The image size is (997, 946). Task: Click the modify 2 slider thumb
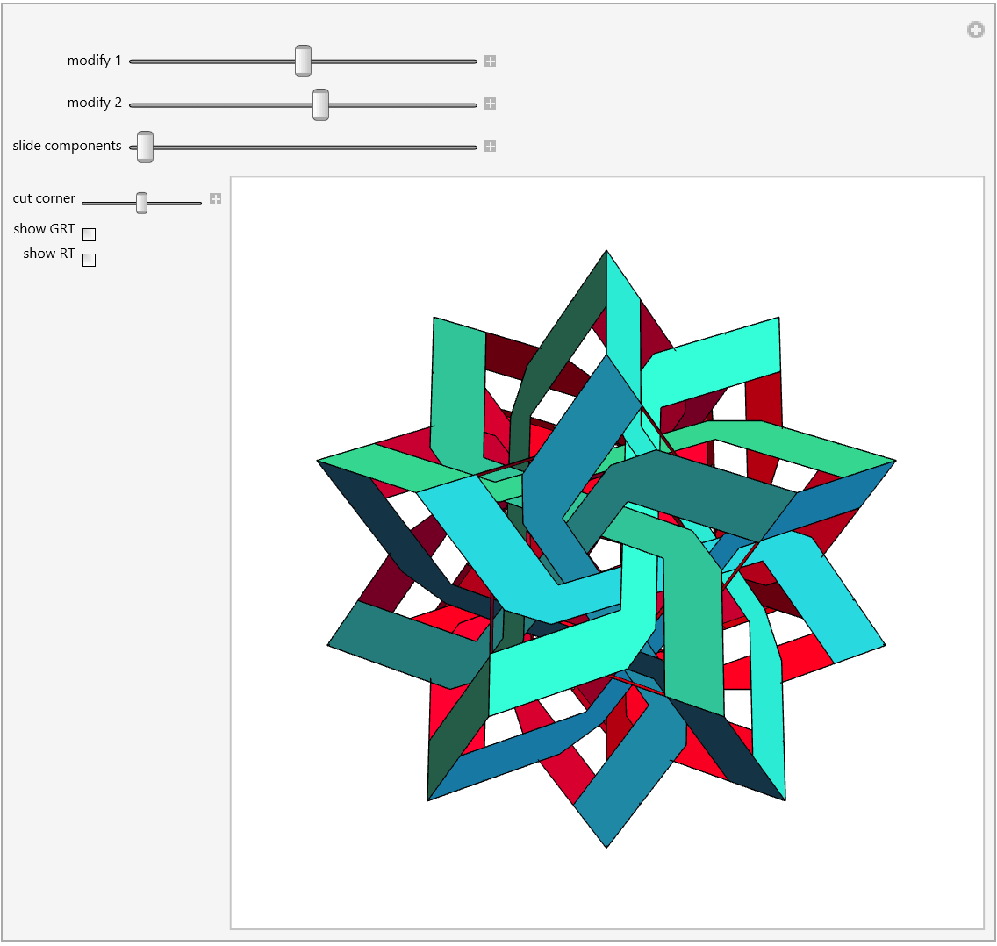pyautogui.click(x=320, y=105)
